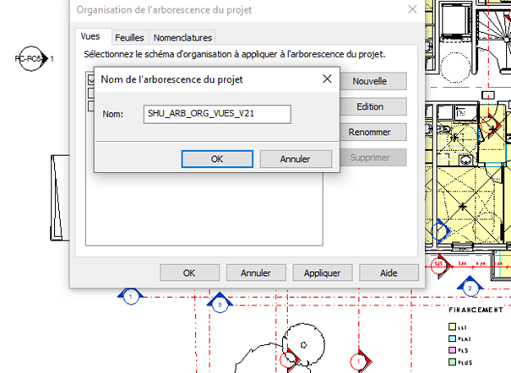Click the black cross in the yellow room
Screen dimensions: 511x373
pos(463,207)
